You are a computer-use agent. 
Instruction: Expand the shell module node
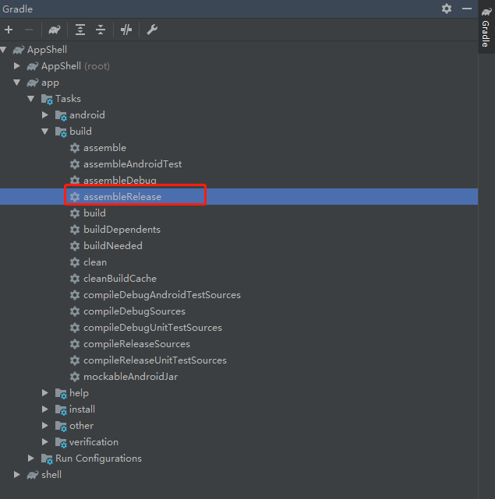click(17, 475)
